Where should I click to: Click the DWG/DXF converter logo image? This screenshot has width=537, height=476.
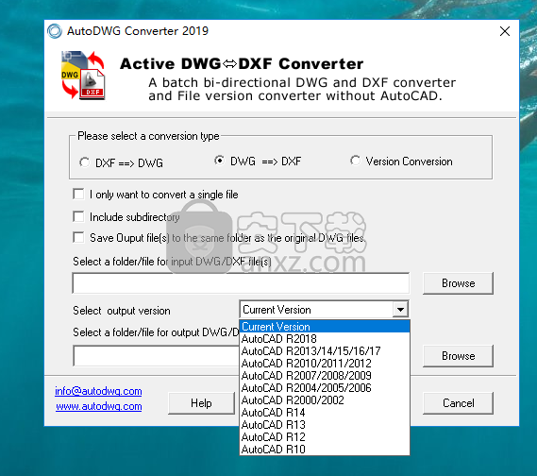coord(83,76)
